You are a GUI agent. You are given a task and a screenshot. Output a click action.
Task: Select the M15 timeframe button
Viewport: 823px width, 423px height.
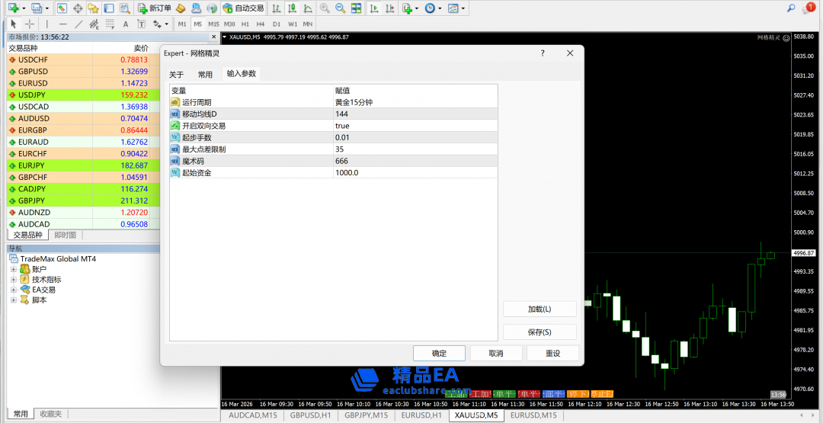click(x=213, y=24)
